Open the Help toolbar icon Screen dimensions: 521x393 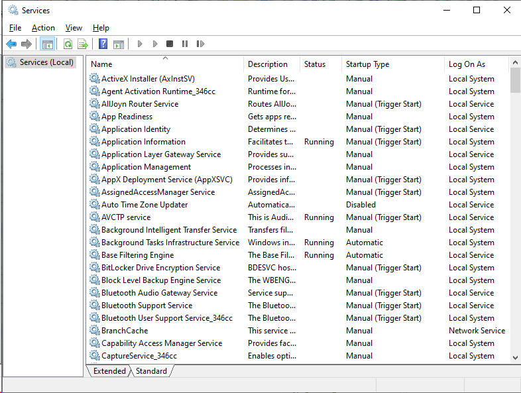click(103, 44)
